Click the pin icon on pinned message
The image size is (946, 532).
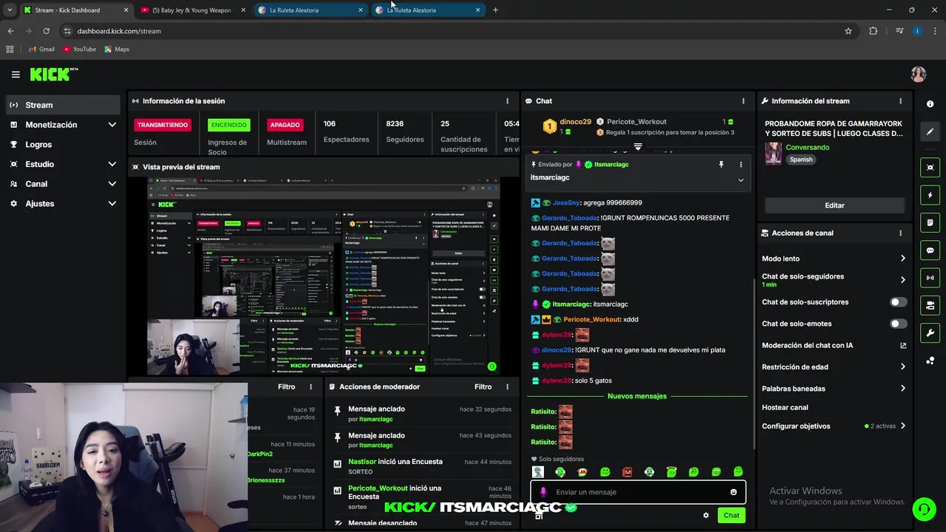click(721, 165)
